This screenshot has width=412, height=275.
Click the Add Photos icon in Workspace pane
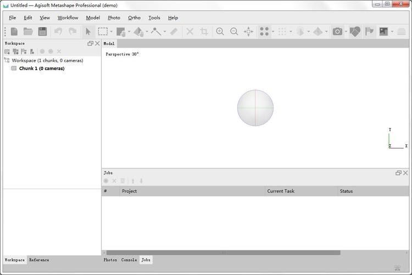15,52
